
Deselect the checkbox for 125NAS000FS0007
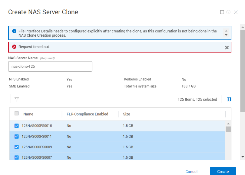16,157
